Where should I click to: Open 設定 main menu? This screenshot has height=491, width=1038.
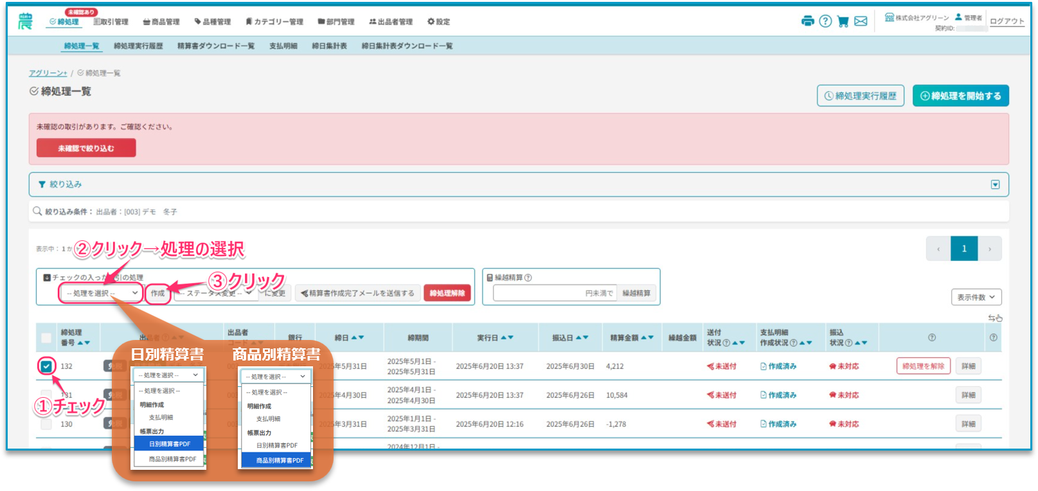[x=439, y=22]
